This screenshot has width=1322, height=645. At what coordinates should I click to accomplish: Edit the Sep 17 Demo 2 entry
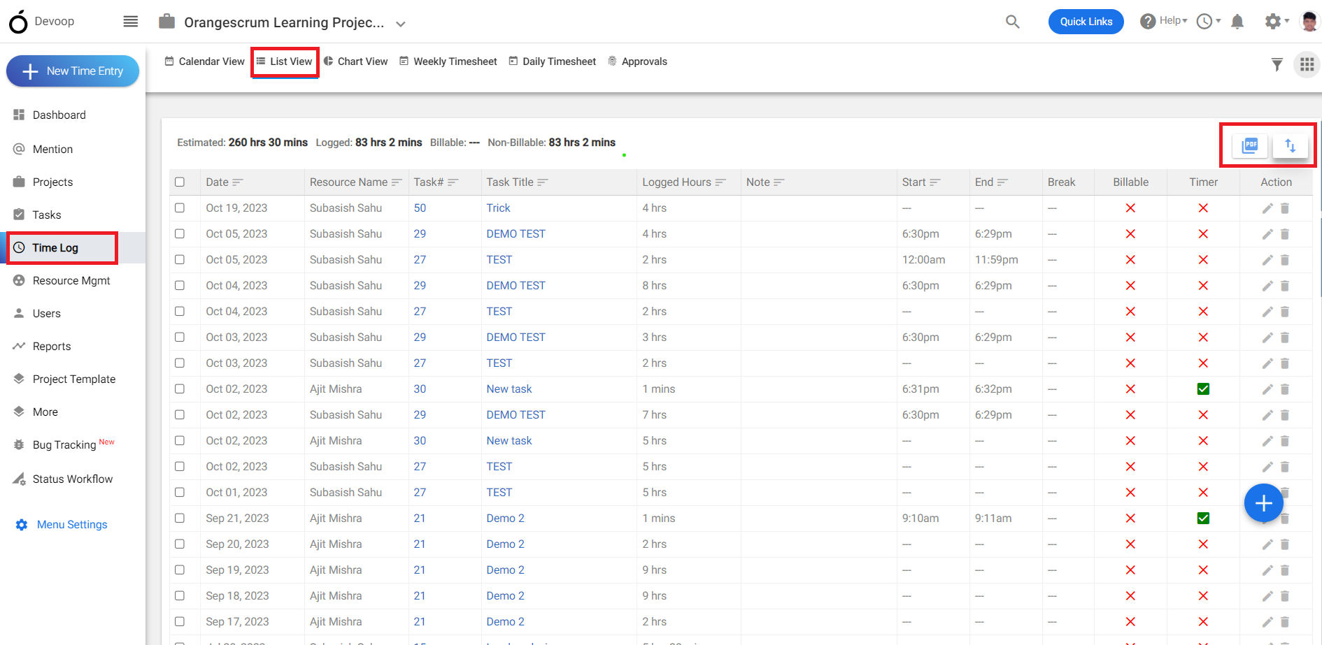(1267, 622)
